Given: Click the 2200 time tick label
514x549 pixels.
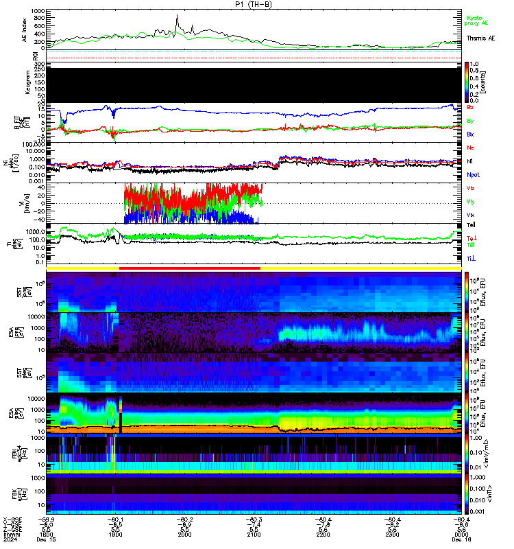Looking at the screenshot, I should click(323, 535).
